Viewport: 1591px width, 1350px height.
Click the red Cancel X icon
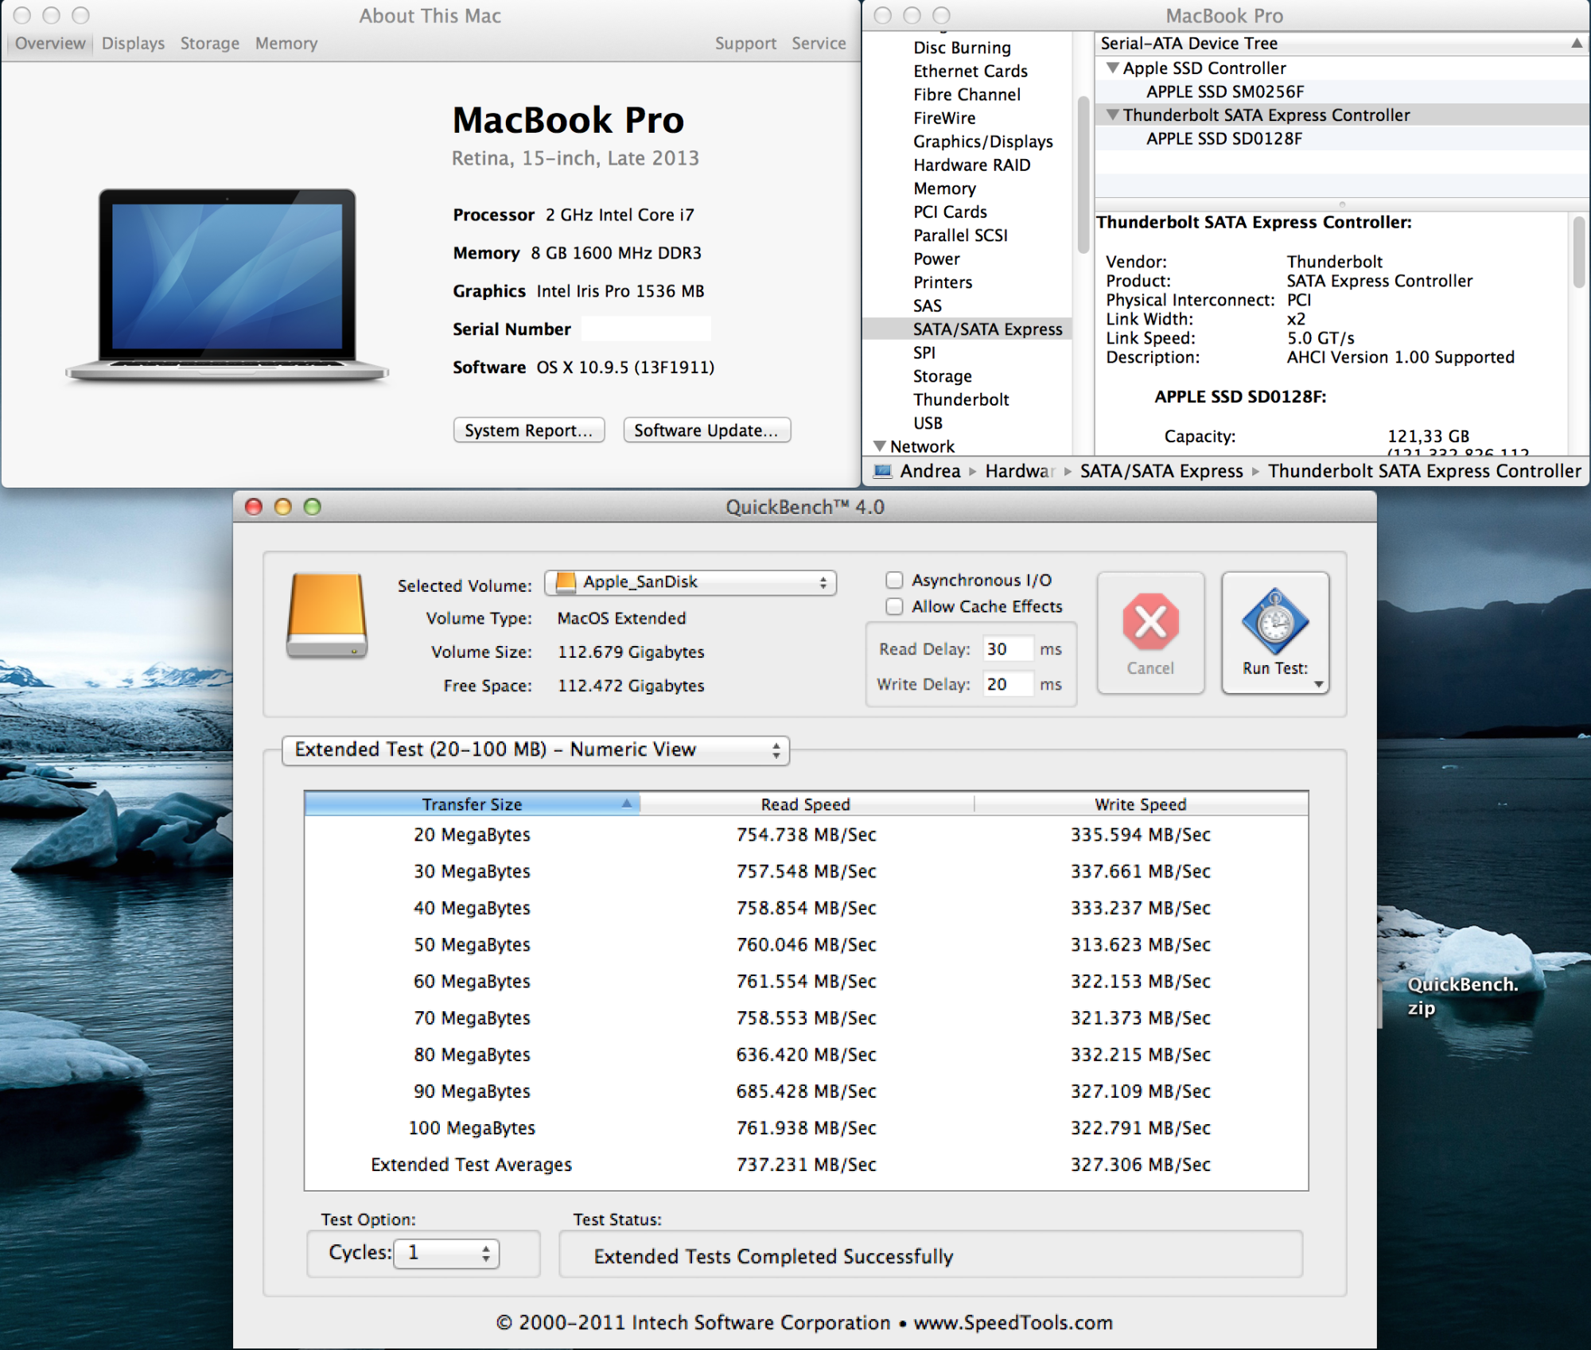click(x=1150, y=622)
